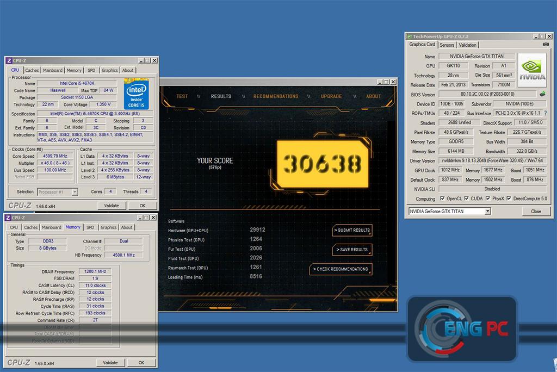This screenshot has height=372, width=557.
Task: Open Graphics tab in top CPU-Z window
Action: pos(109,70)
